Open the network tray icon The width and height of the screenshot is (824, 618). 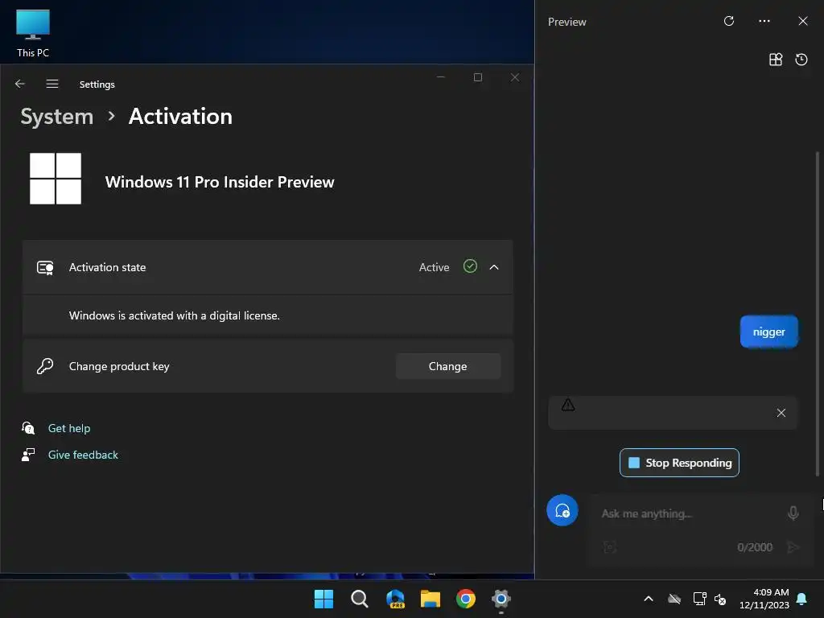point(699,599)
